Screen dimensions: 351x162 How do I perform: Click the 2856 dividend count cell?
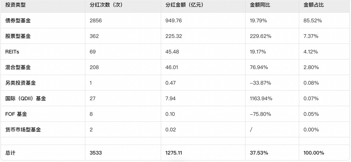click(96, 20)
